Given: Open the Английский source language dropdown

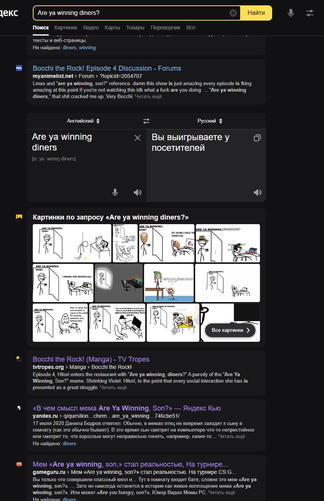Looking at the screenshot, I should 83,121.
